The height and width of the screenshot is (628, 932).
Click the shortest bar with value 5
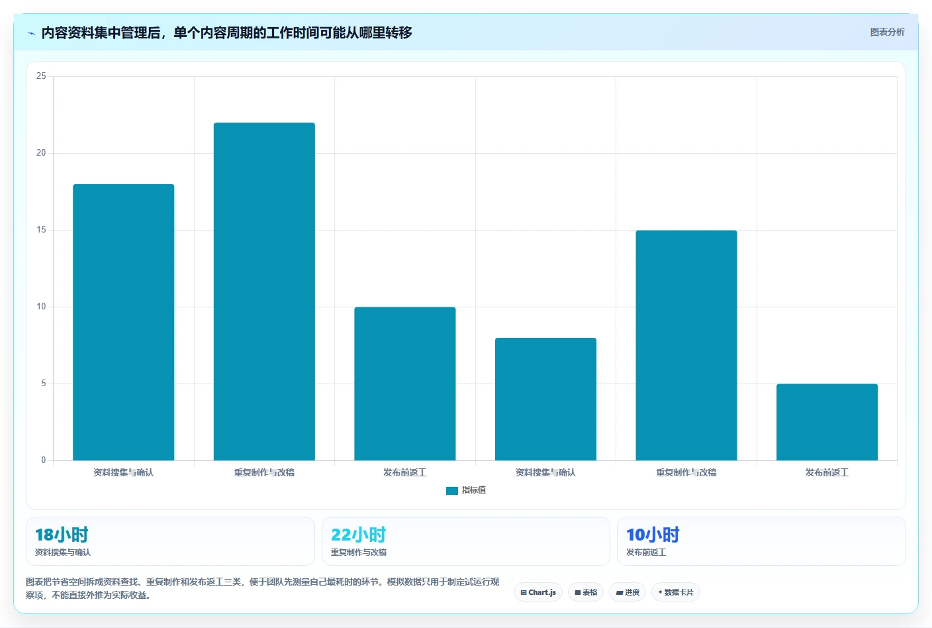tap(827, 422)
